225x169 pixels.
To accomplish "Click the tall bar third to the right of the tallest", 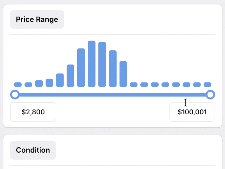I will (123, 74).
